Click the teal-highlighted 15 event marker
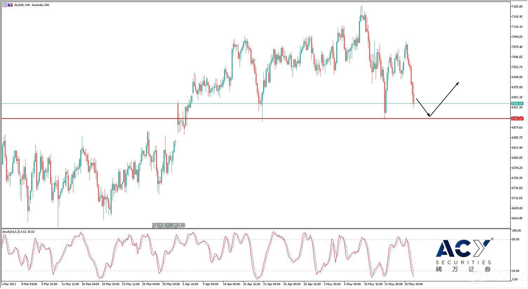Viewport: 528px width, 289px height. tap(170, 225)
